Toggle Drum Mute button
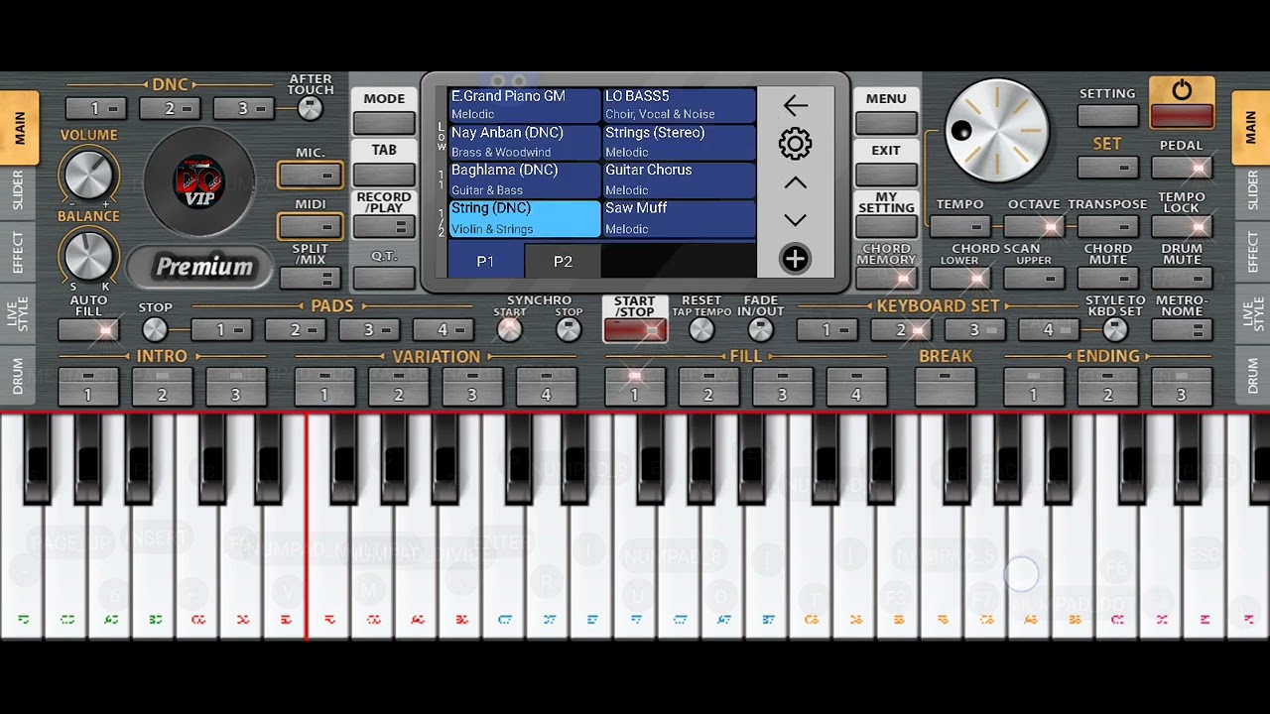 (x=1182, y=279)
